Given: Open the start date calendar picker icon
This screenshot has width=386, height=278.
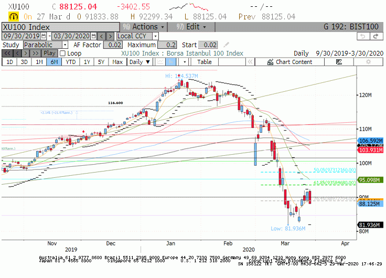Looking at the screenshot, I should 44,36.
